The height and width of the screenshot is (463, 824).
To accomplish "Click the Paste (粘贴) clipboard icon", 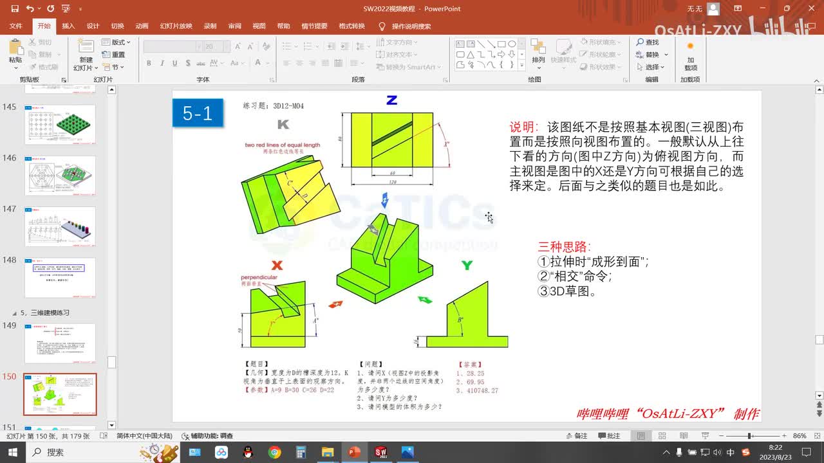I will pyautogui.click(x=15, y=47).
